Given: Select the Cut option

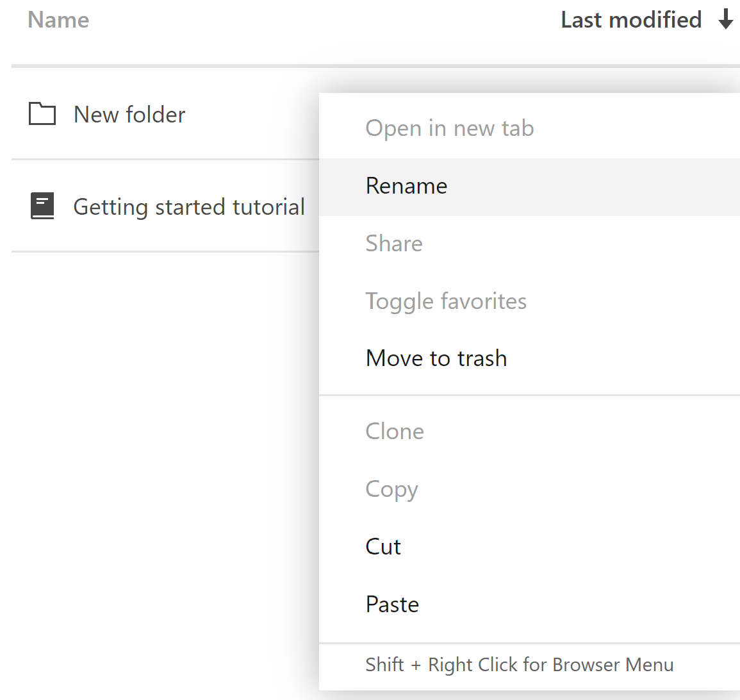Looking at the screenshot, I should click(x=382, y=547).
